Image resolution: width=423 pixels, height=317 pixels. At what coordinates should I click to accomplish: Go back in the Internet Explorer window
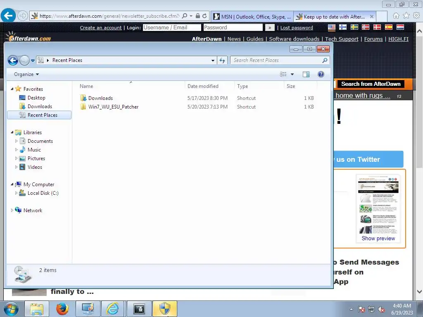pyautogui.click(x=8, y=16)
